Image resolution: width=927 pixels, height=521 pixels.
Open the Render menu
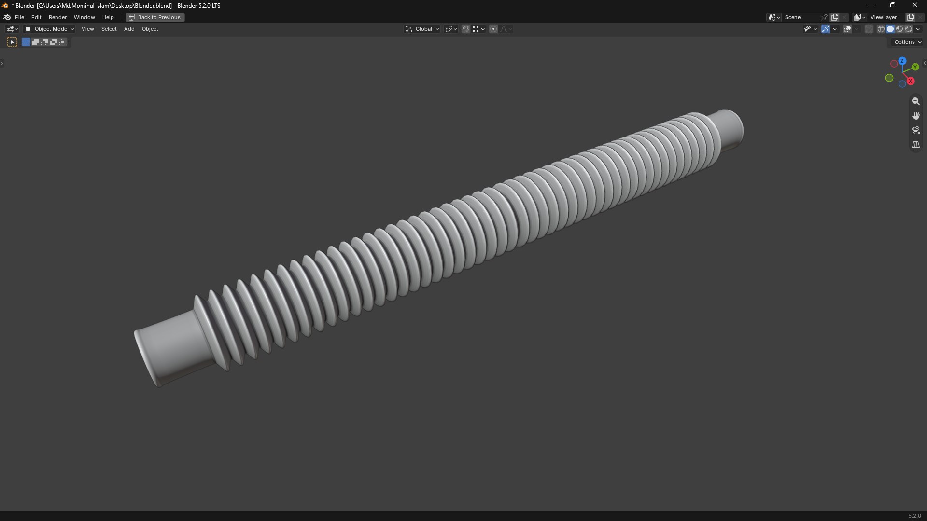[x=57, y=17]
